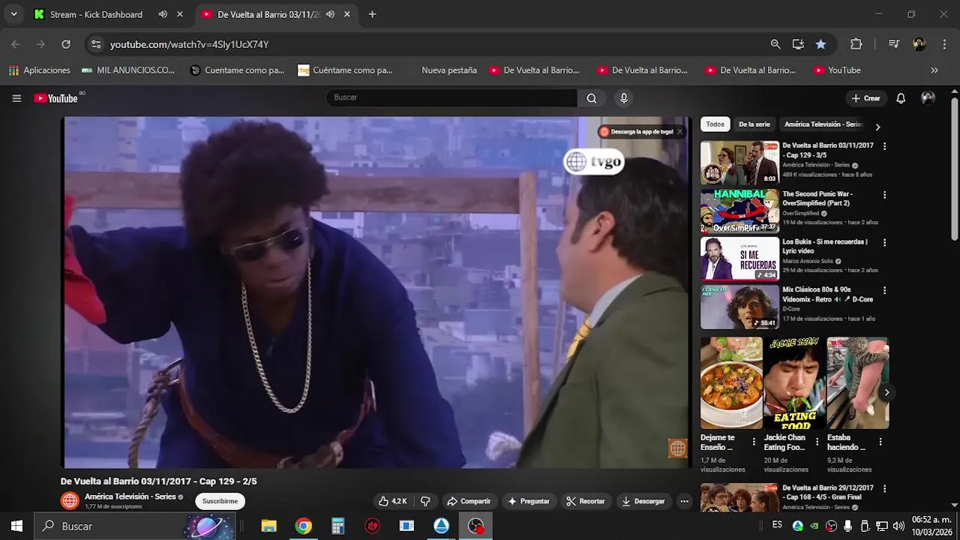
Task: Open Chrome tab search dropdown arrow
Action: 13,14
